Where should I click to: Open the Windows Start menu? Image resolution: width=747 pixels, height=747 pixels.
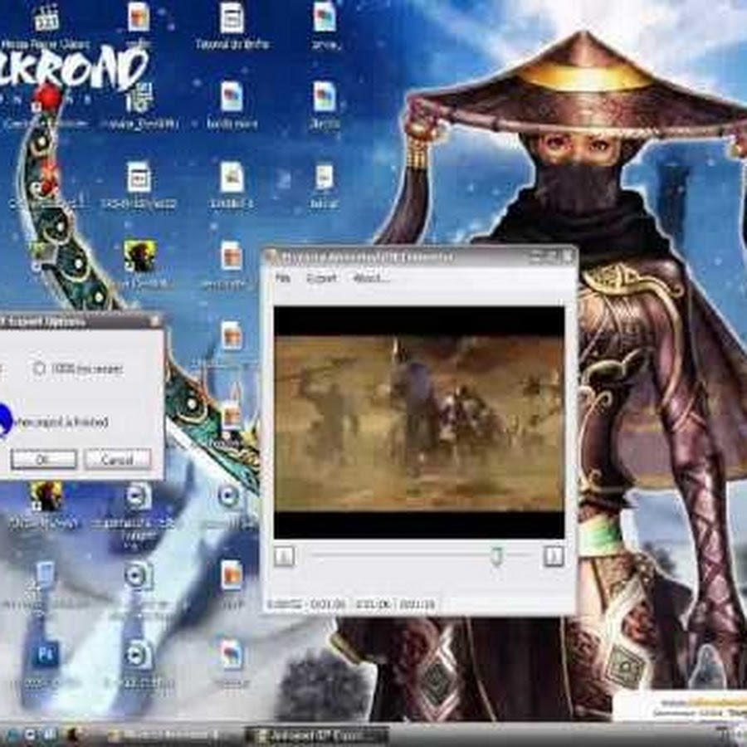coord(12,735)
